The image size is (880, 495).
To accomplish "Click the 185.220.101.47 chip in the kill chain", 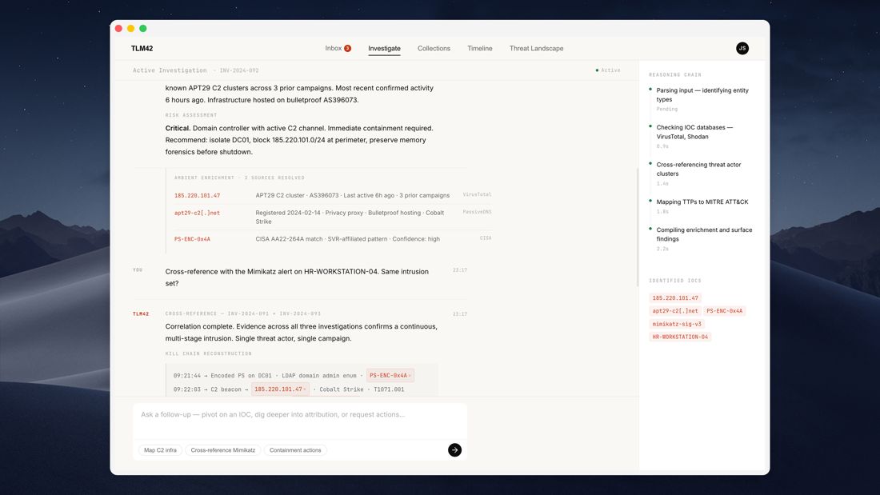I will pyautogui.click(x=280, y=389).
